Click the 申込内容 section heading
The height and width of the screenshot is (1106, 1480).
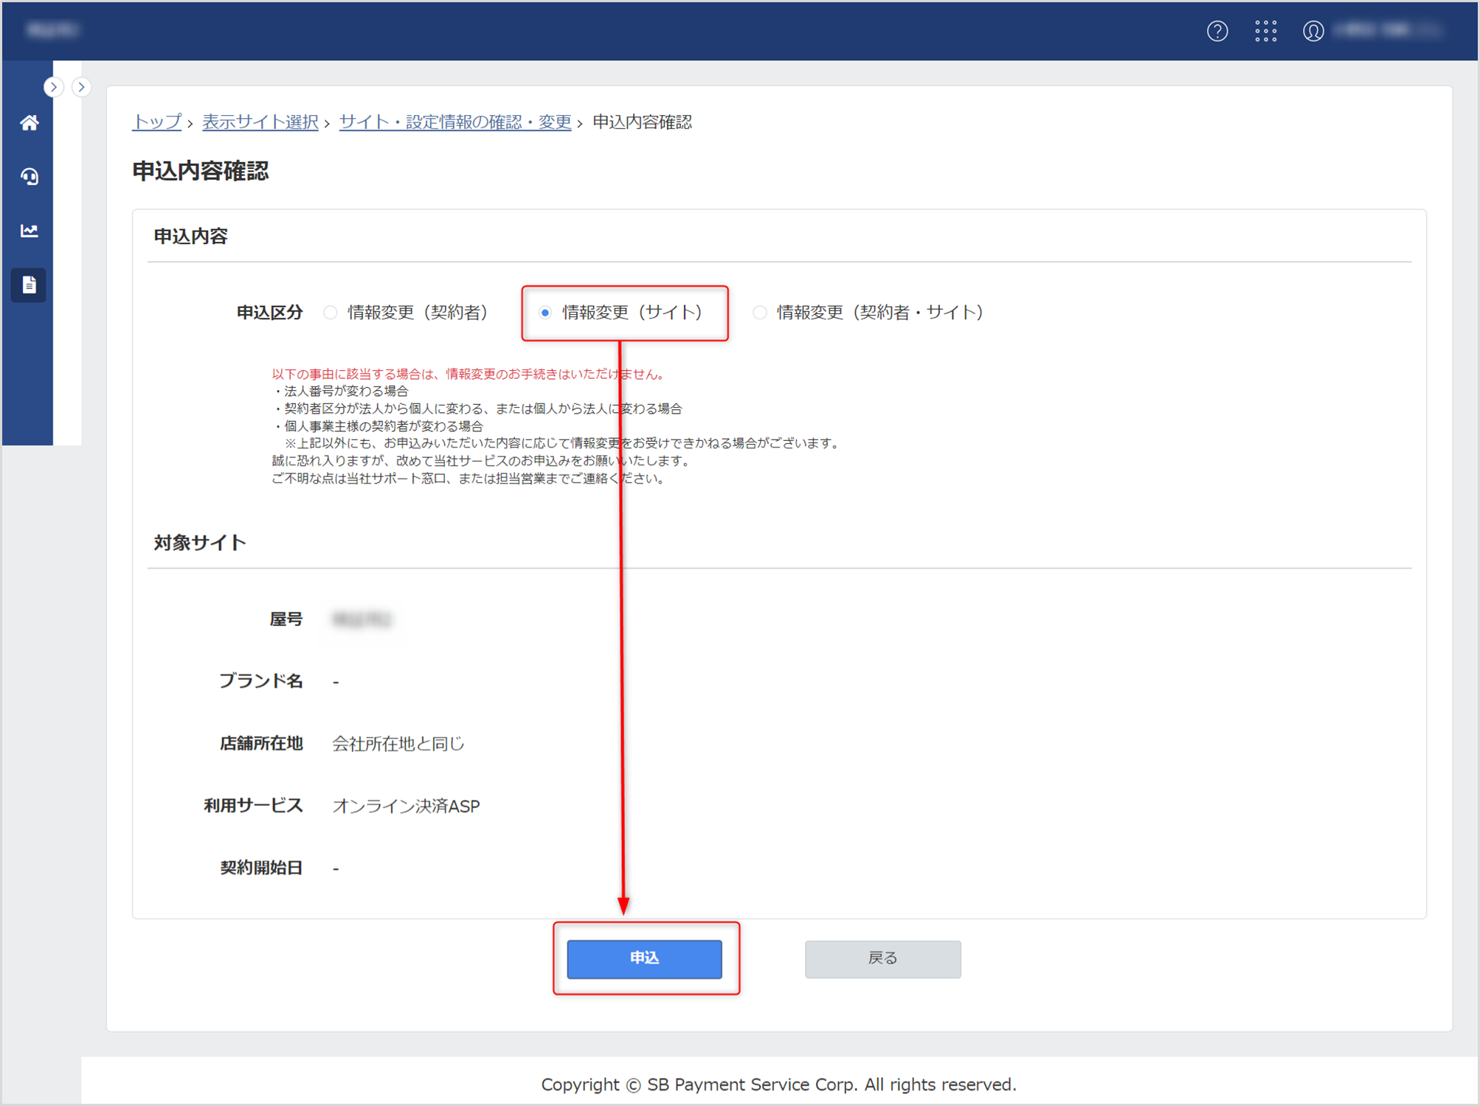tap(190, 236)
